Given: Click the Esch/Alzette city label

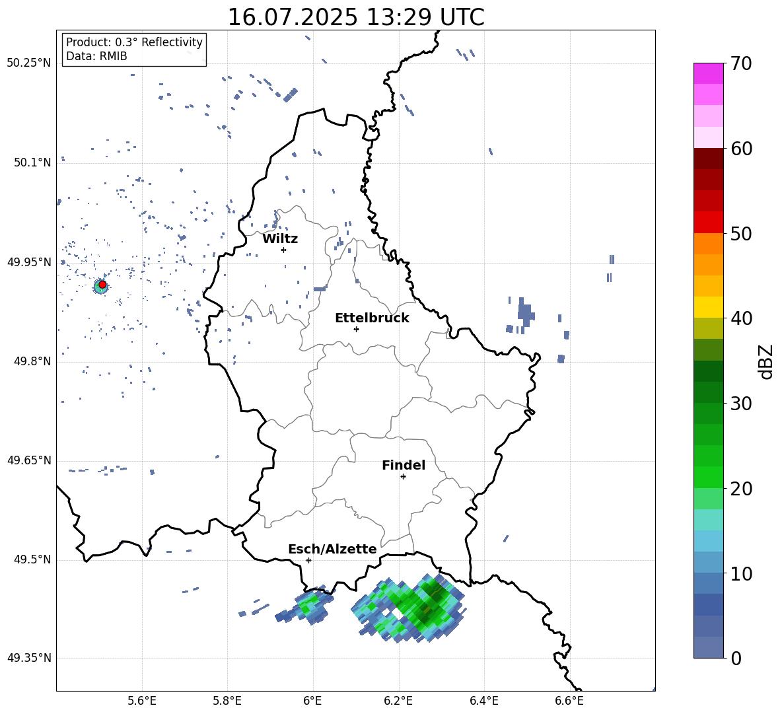Looking at the screenshot, I should pos(333,550).
